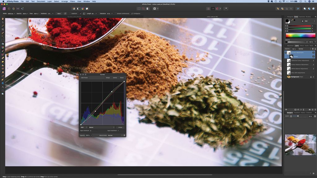Open the Curves panel settings gear icon

[124, 135]
